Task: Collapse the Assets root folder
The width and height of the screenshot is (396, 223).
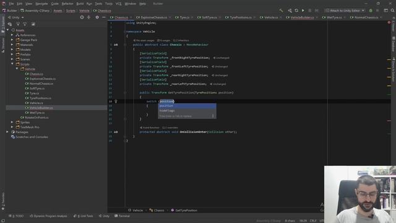Action: click(7, 30)
